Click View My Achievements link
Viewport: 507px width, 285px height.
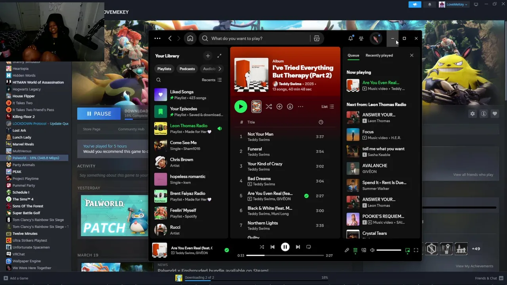pos(474,266)
